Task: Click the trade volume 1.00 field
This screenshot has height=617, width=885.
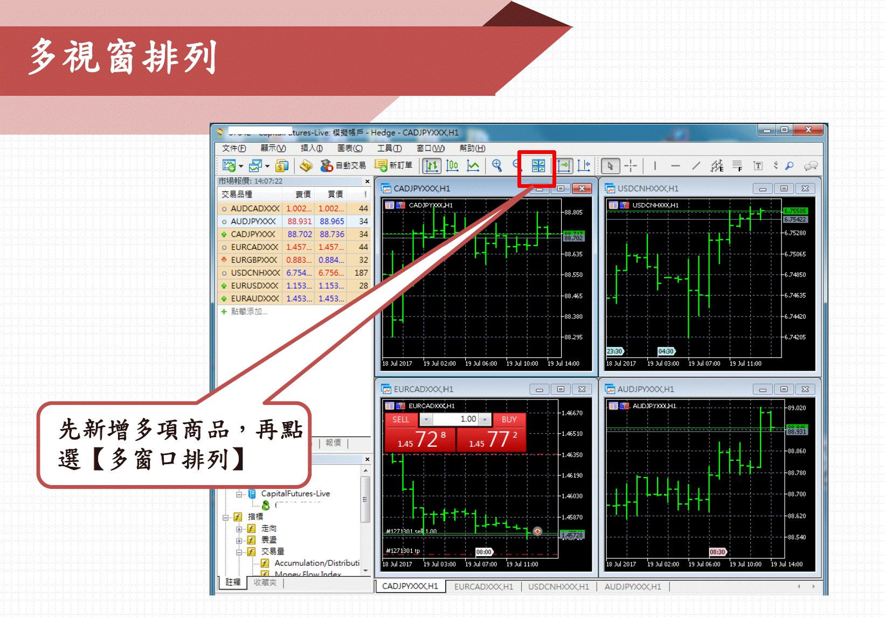Action: (456, 419)
